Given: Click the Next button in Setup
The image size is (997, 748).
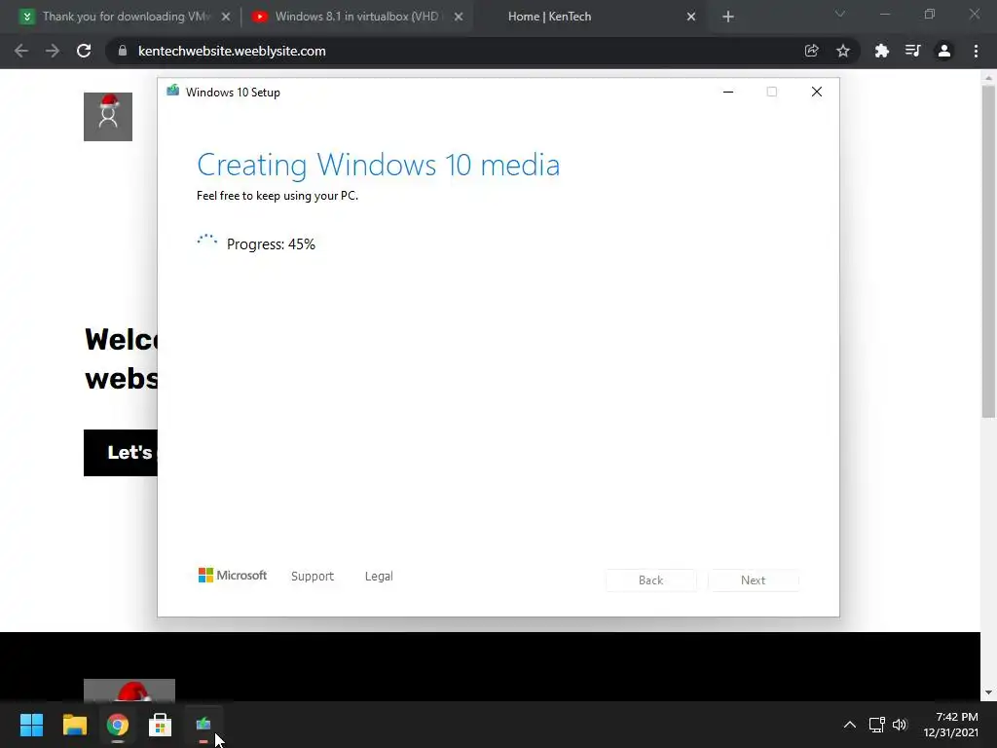Looking at the screenshot, I should coord(754,580).
